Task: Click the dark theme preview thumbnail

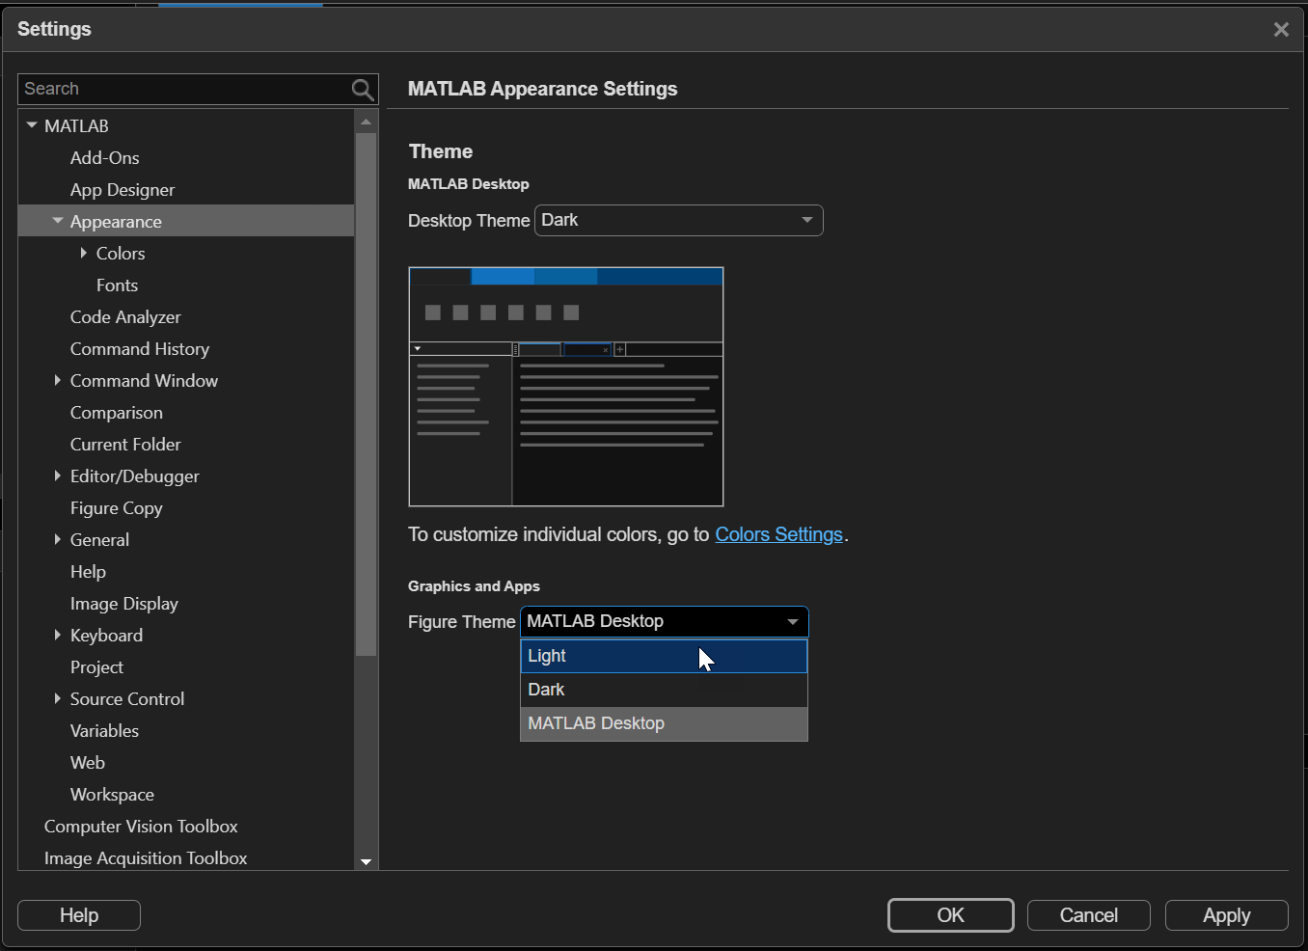Action: 566,387
